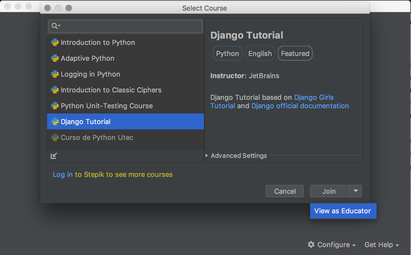Select Curso de Python Utec course
This screenshot has height=255, width=411.
(x=125, y=138)
